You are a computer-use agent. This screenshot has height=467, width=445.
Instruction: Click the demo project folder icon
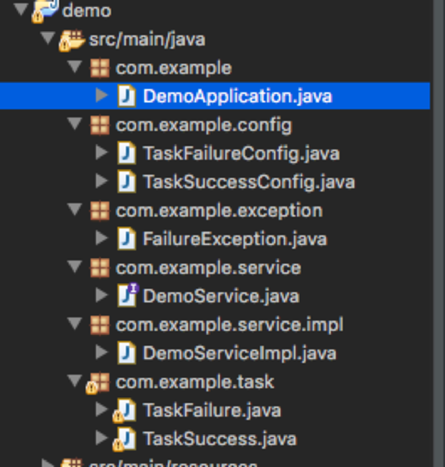click(x=44, y=11)
